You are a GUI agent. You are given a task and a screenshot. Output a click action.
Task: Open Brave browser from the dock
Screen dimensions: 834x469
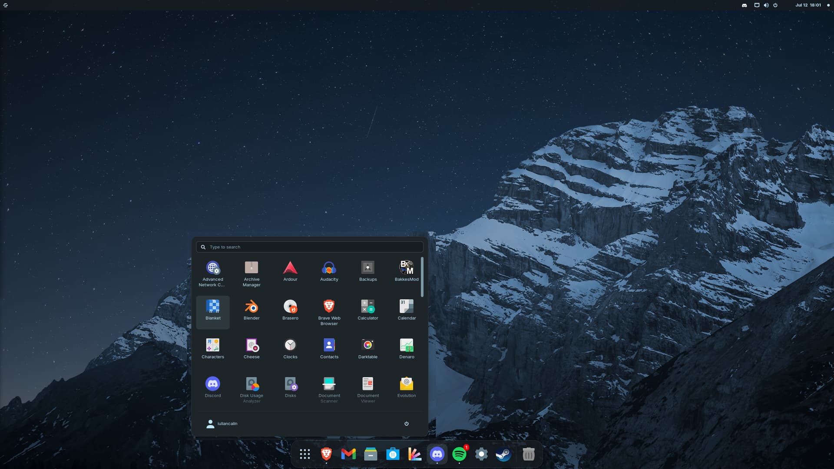click(x=326, y=454)
